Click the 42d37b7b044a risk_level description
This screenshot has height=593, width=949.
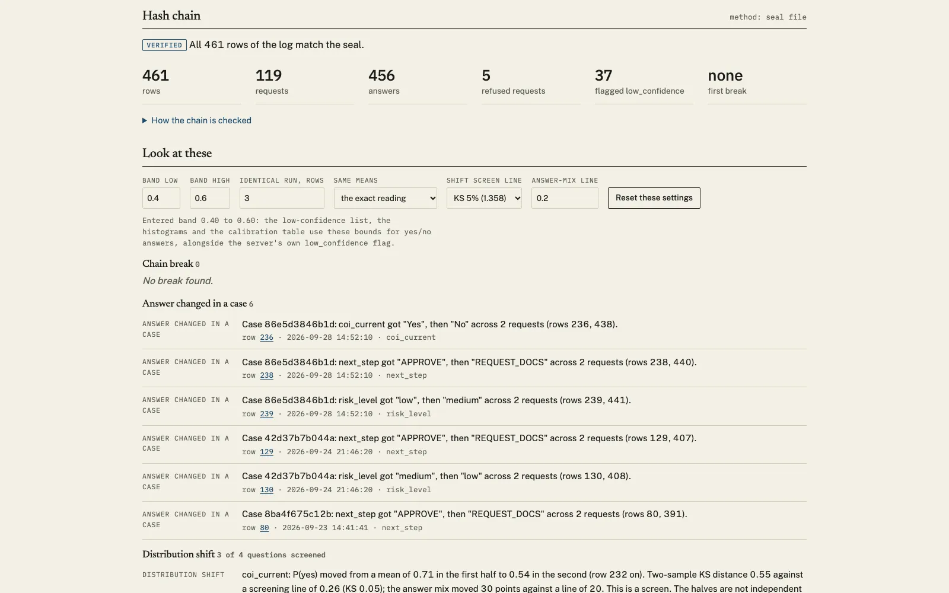(x=437, y=476)
